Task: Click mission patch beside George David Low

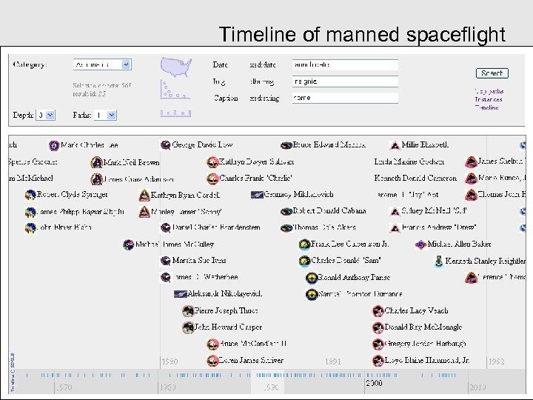Action: click(x=166, y=145)
